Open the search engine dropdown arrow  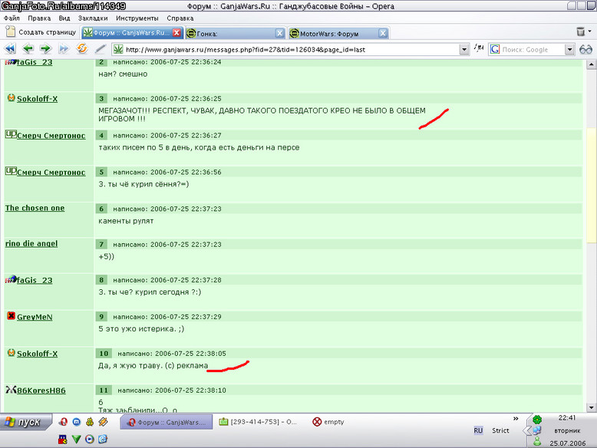click(569, 50)
